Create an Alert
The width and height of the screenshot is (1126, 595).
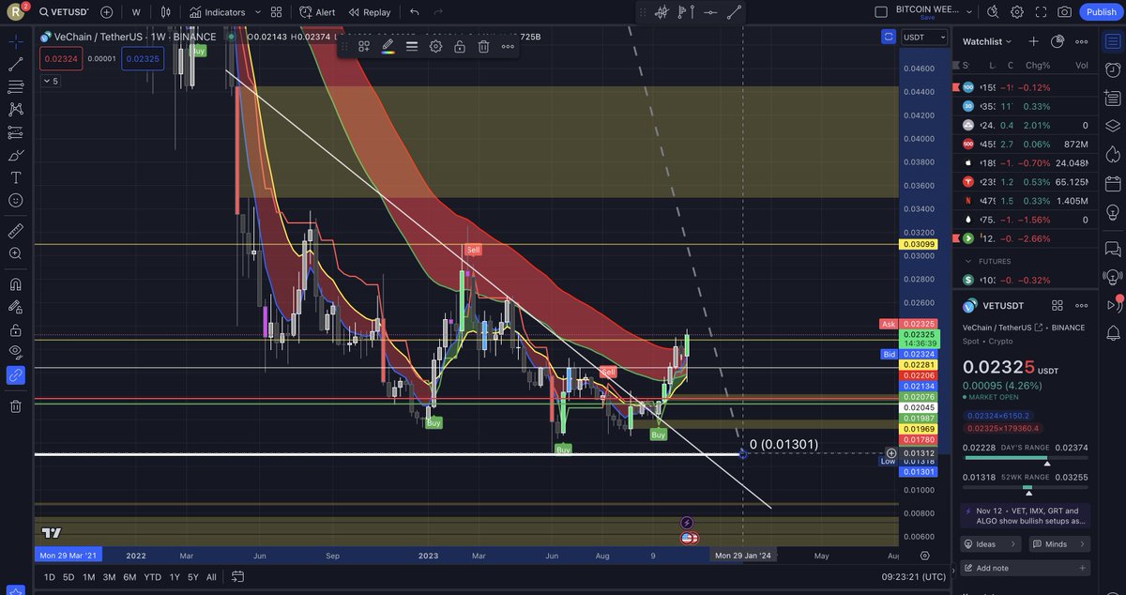tap(317, 12)
